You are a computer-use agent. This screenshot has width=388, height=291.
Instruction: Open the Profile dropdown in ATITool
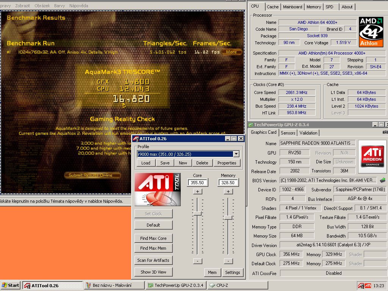[236, 154]
